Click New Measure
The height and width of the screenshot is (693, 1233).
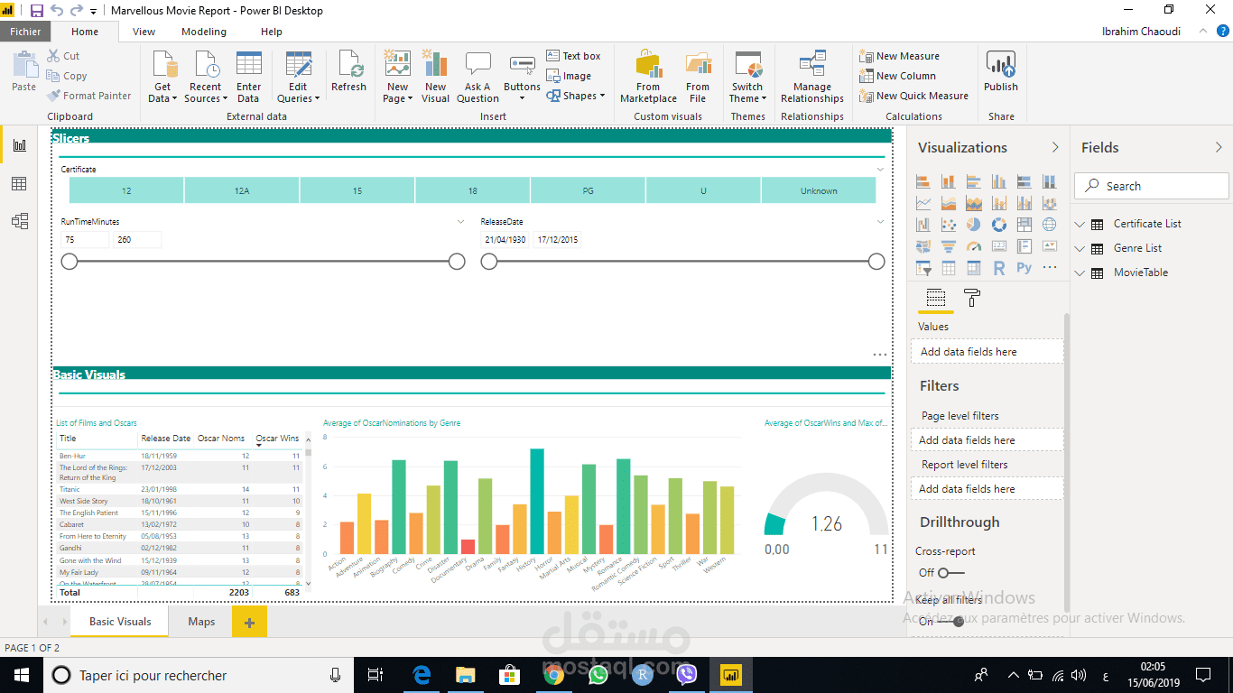coord(899,56)
